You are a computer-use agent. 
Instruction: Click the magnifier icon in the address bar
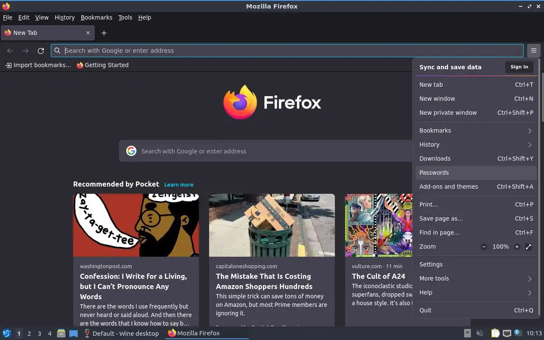click(x=57, y=51)
